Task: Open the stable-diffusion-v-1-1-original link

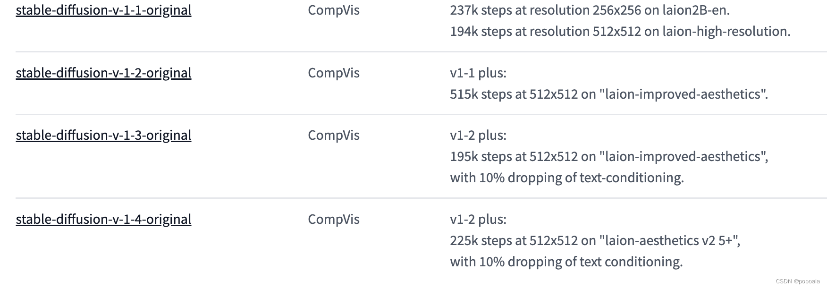Action: point(103,10)
